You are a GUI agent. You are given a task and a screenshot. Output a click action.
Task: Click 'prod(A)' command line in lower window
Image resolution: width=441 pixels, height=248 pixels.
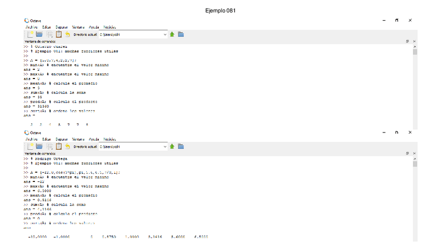(x=60, y=214)
